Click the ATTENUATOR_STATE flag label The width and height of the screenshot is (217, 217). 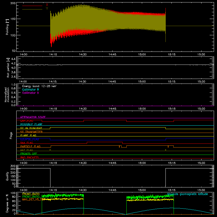pyautogui.click(x=33, y=117)
